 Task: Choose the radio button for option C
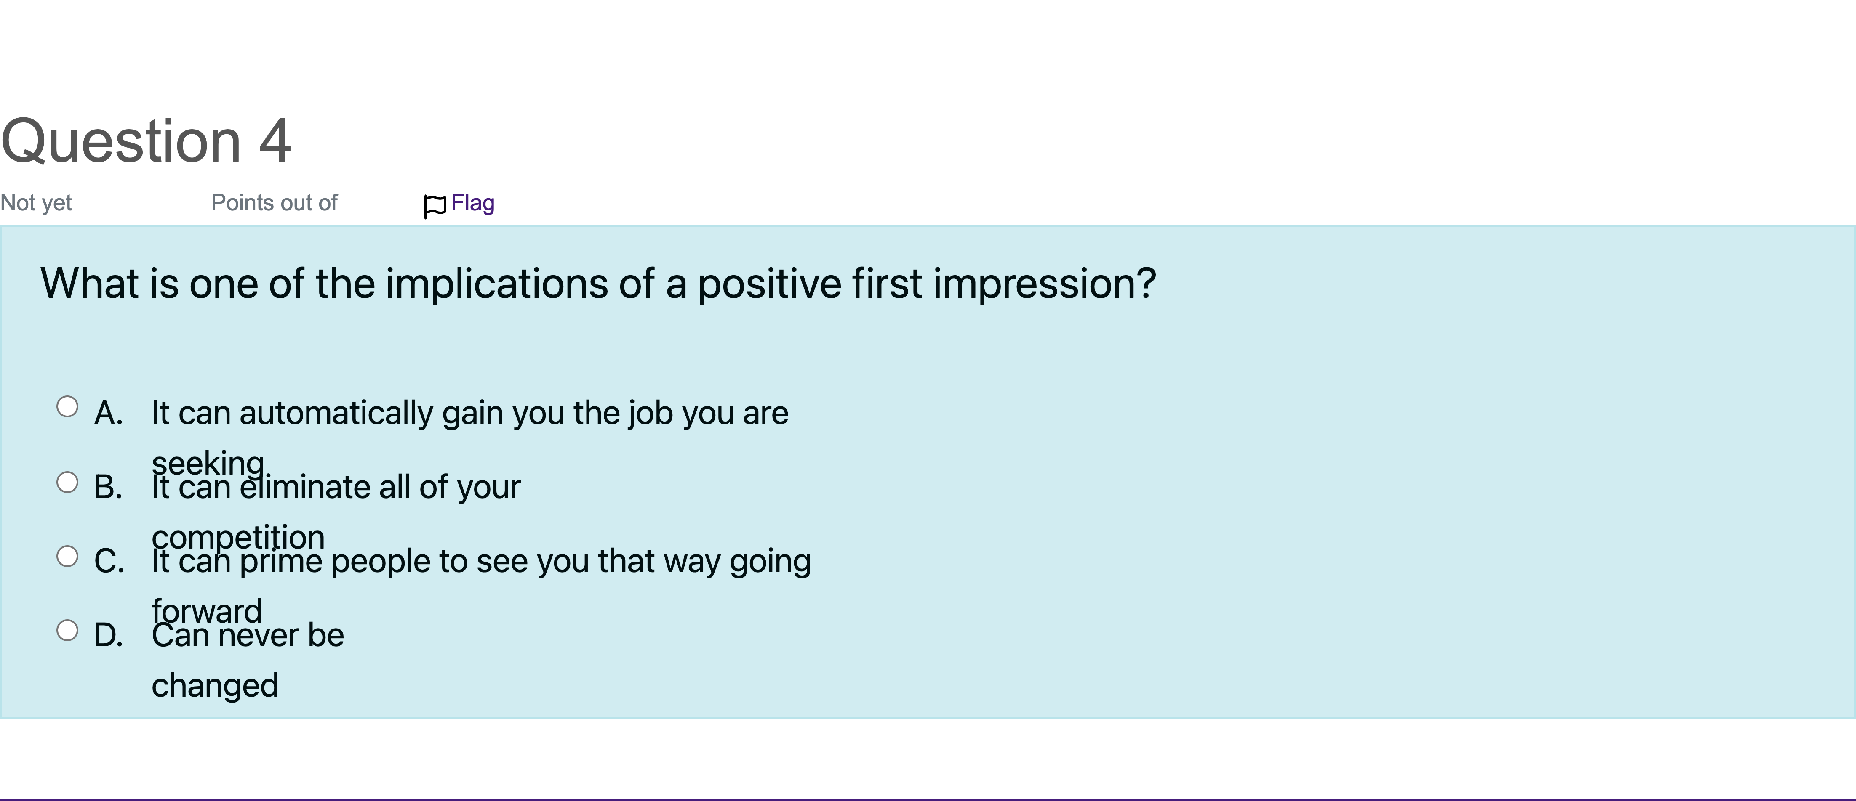pyautogui.click(x=67, y=556)
